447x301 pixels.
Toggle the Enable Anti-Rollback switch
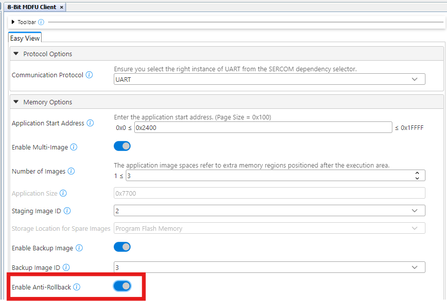pos(122,286)
